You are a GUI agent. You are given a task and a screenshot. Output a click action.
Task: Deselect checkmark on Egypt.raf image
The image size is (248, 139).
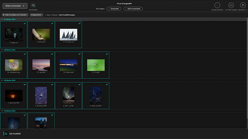25,23
